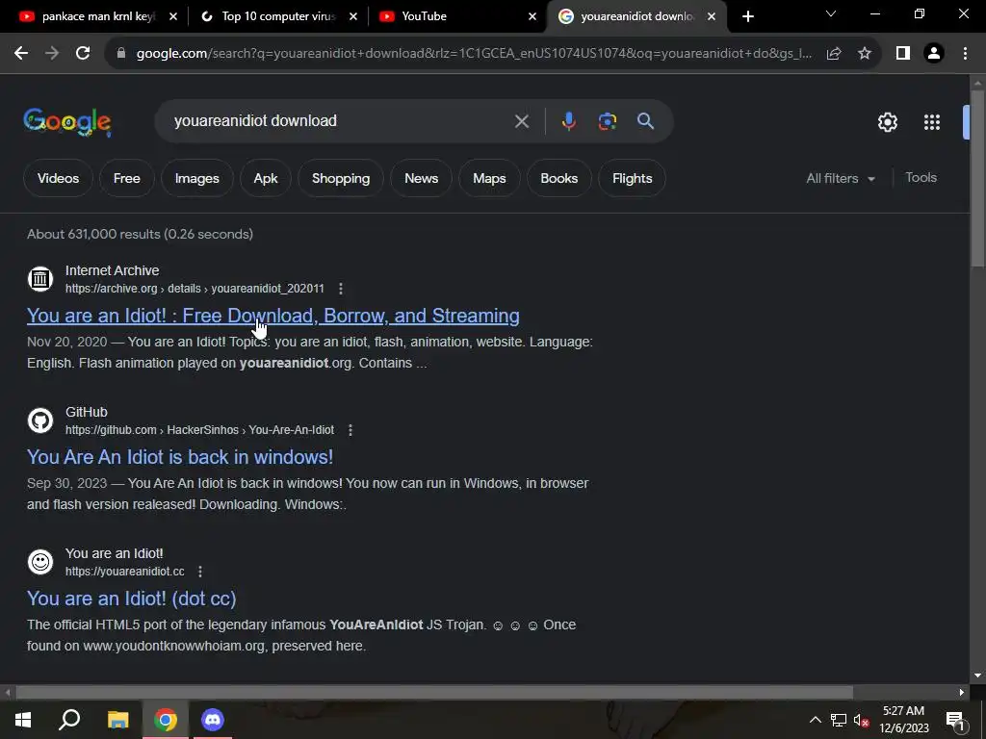The height and width of the screenshot is (739, 986).
Task: Reload the current page
Action: point(83,54)
